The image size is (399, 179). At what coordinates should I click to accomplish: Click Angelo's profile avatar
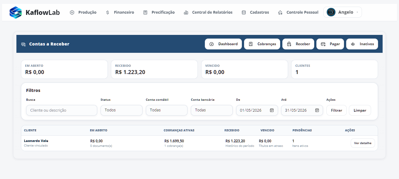(331, 12)
